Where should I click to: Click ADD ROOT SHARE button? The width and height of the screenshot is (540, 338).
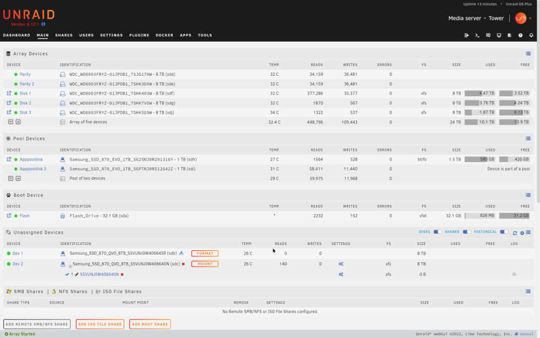(150, 324)
